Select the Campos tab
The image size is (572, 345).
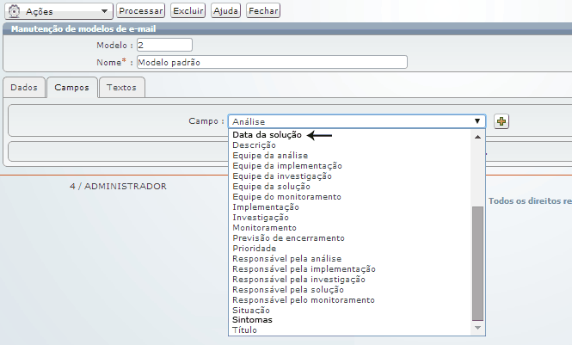pyautogui.click(x=72, y=88)
